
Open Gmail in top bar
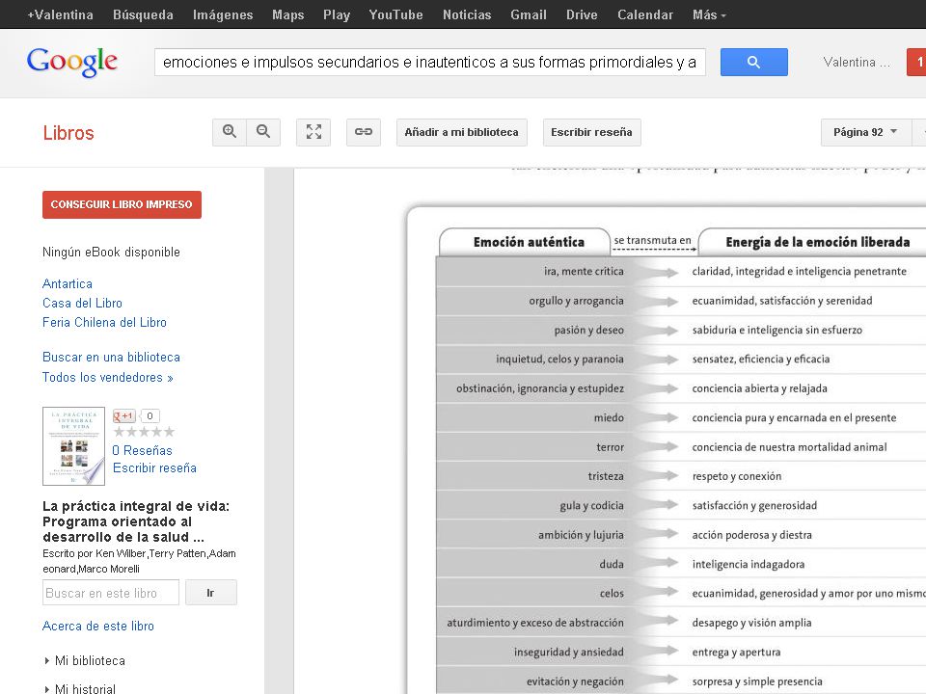coord(529,14)
